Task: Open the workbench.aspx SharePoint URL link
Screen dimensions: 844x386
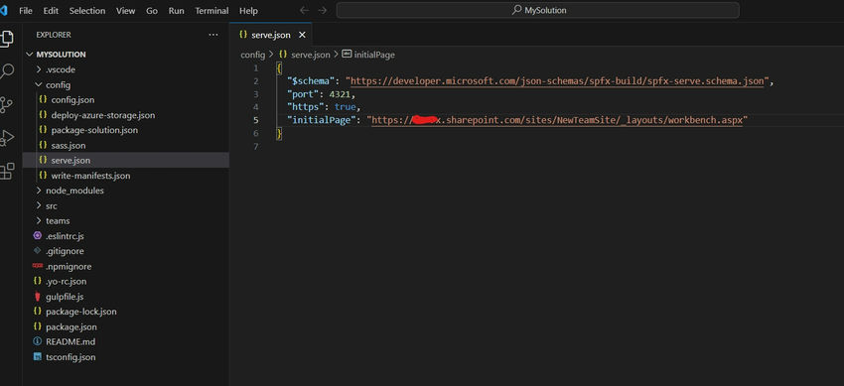Action: (x=557, y=120)
